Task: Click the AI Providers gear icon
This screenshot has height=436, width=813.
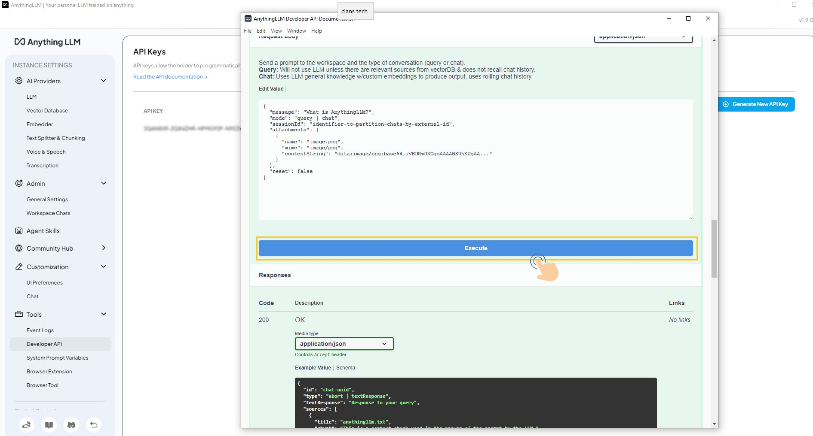Action: point(18,81)
